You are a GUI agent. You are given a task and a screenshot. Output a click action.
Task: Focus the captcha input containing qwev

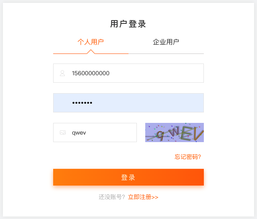coord(95,132)
